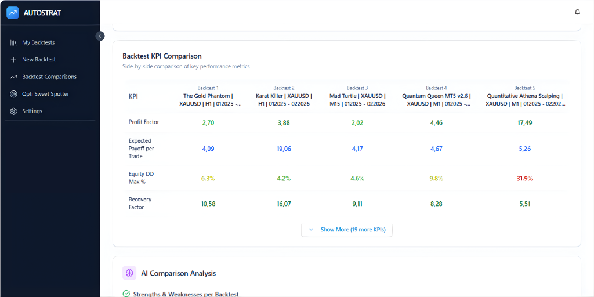
Task: Click the Opti Sweet Spotter target icon
Action: 14,94
